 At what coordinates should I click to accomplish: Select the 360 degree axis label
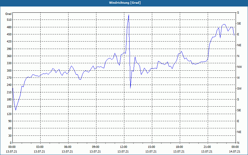coord(9,56)
